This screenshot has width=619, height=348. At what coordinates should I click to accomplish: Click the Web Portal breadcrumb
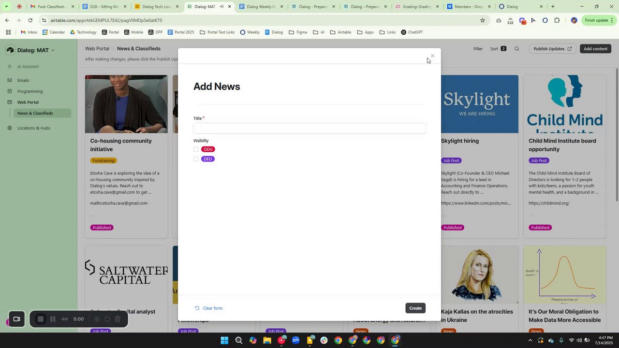(x=97, y=49)
